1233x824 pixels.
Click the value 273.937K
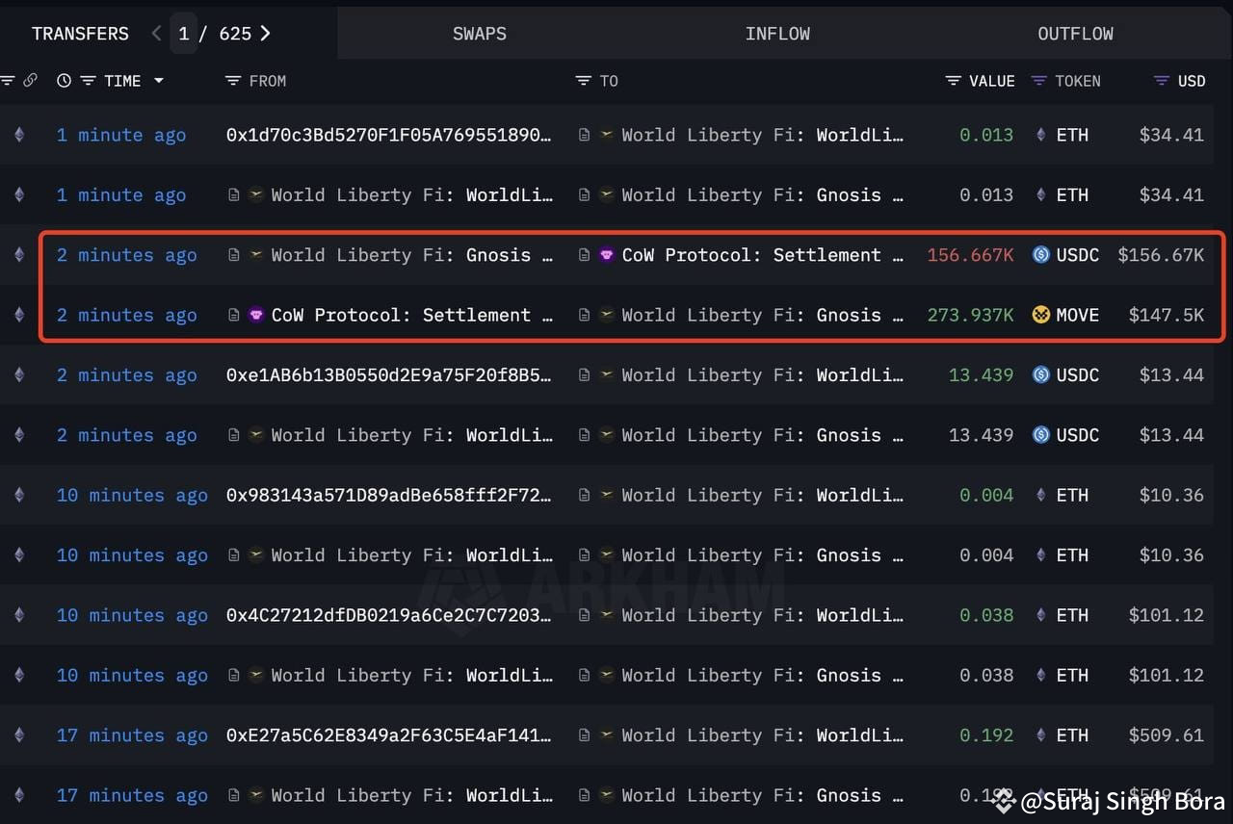970,315
